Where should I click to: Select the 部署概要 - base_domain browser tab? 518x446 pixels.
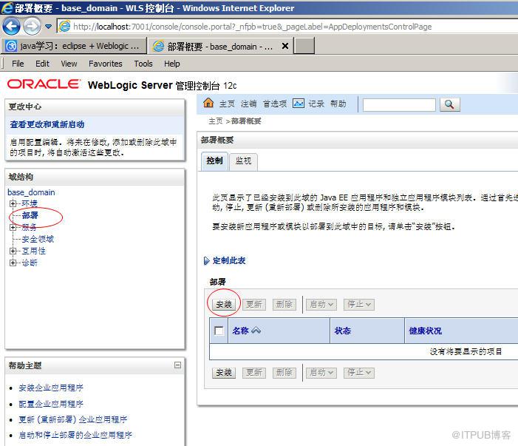(x=215, y=47)
